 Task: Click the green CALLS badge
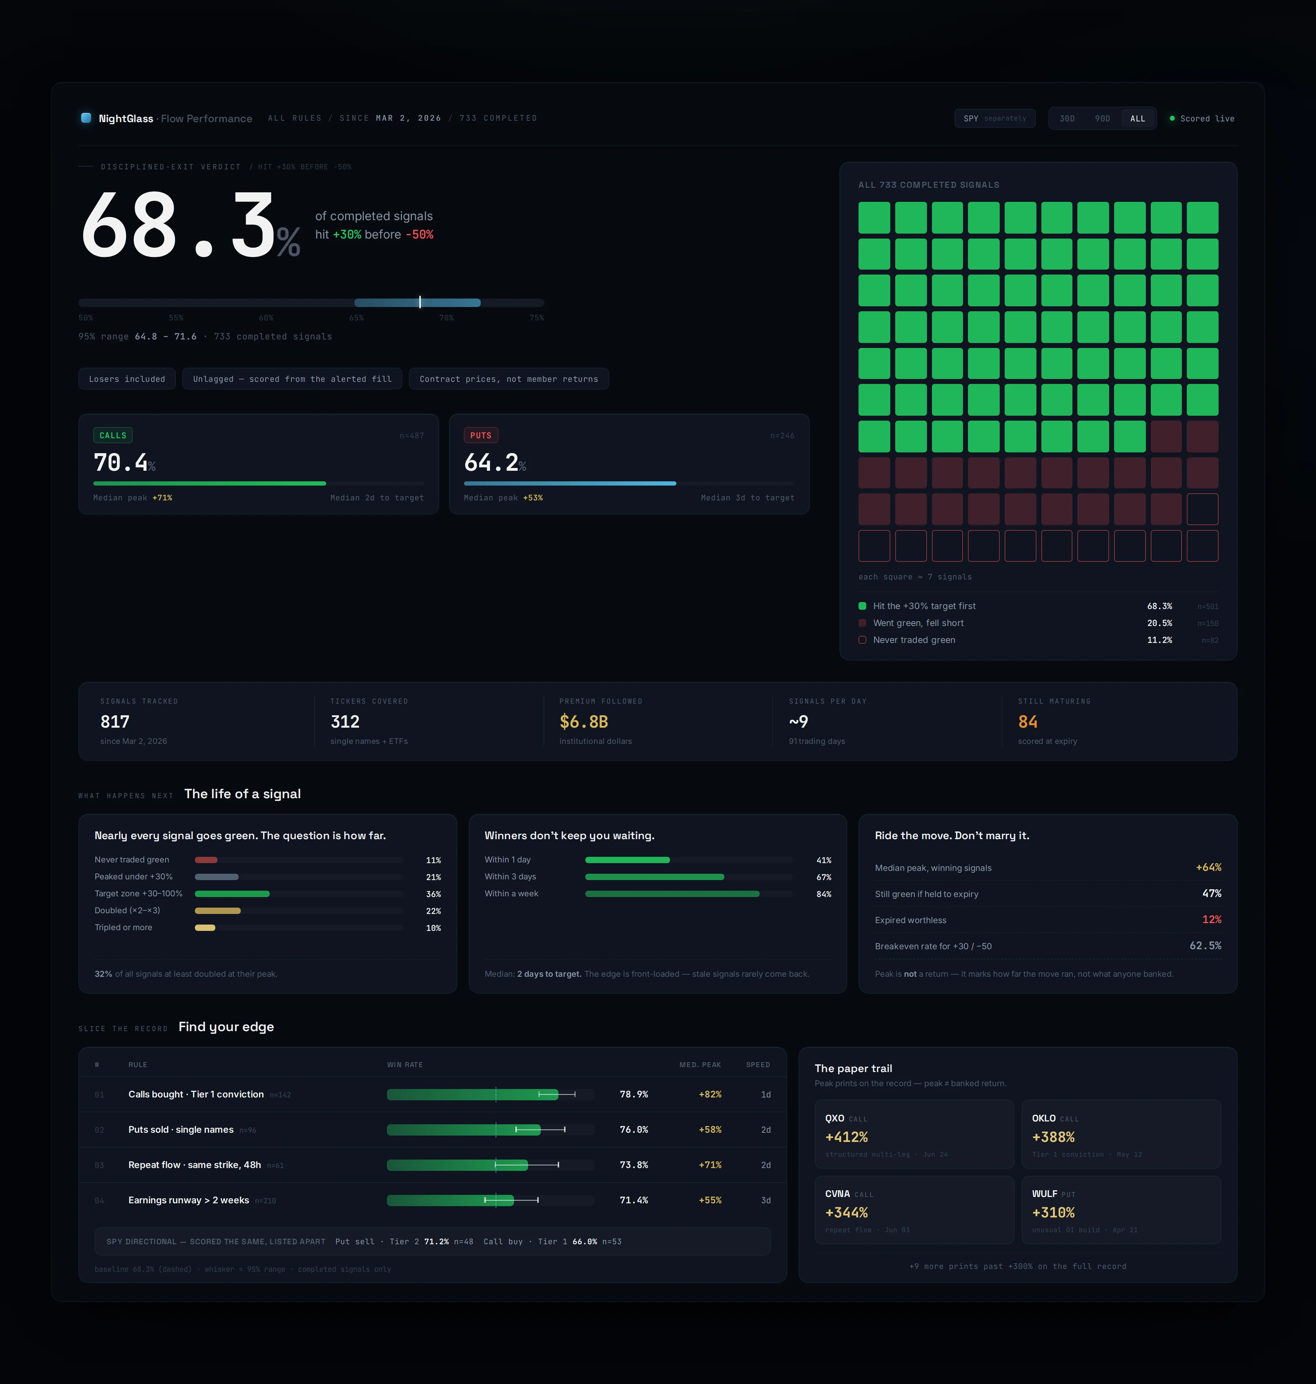113,435
